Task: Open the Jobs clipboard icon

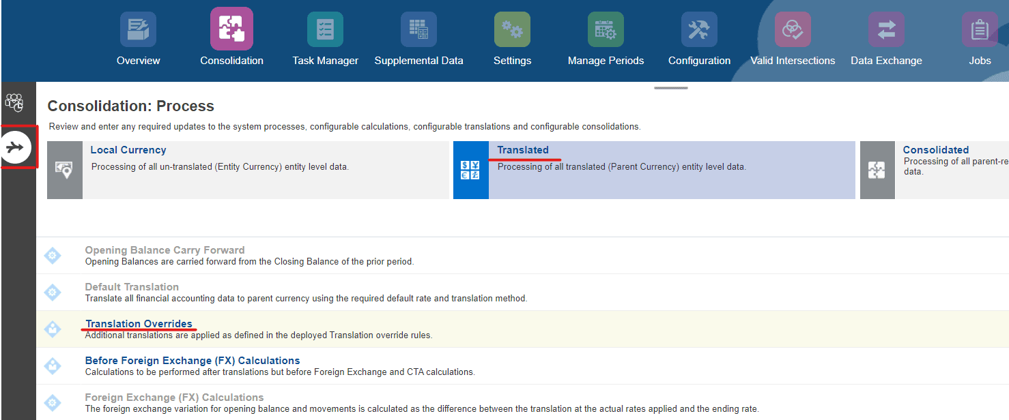Action: 980,29
